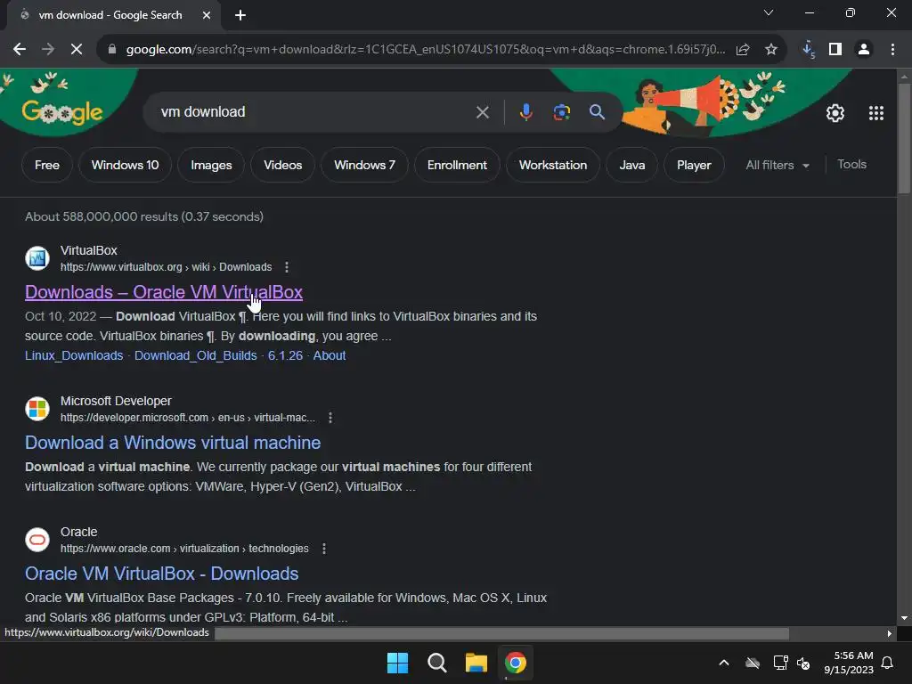Go back using the browser back arrow
912x684 pixels.
click(x=20, y=50)
